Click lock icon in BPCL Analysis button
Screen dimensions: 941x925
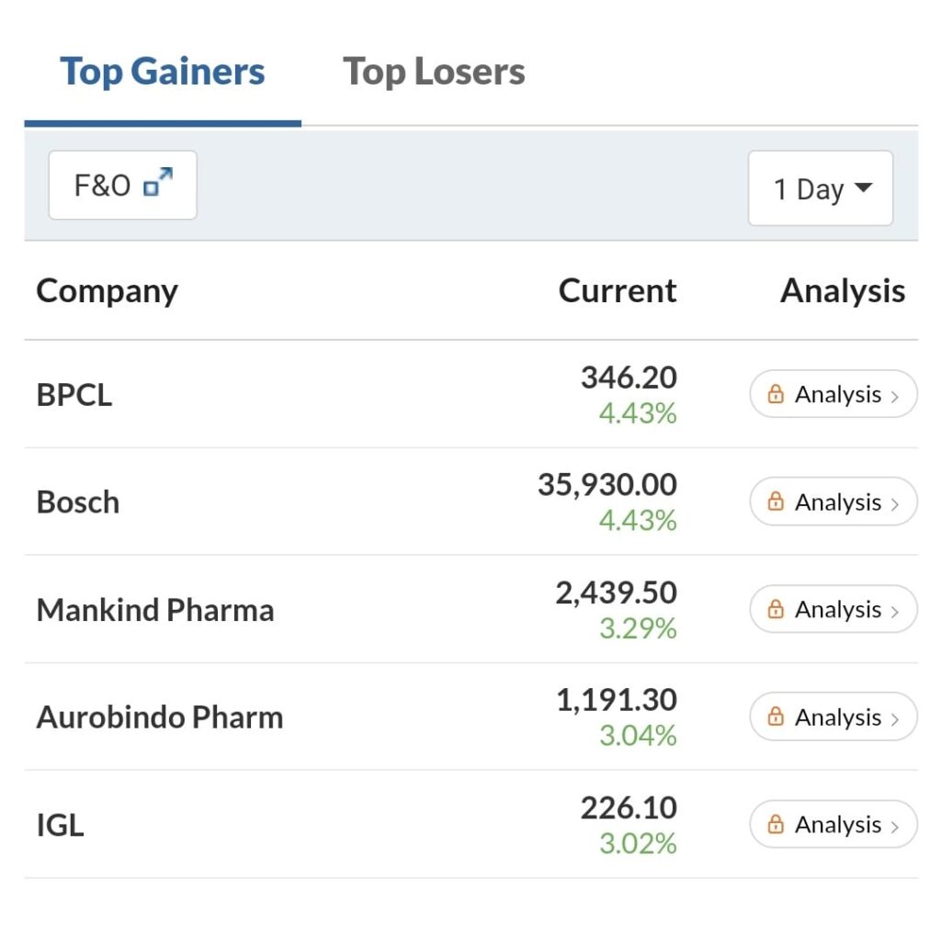(776, 394)
